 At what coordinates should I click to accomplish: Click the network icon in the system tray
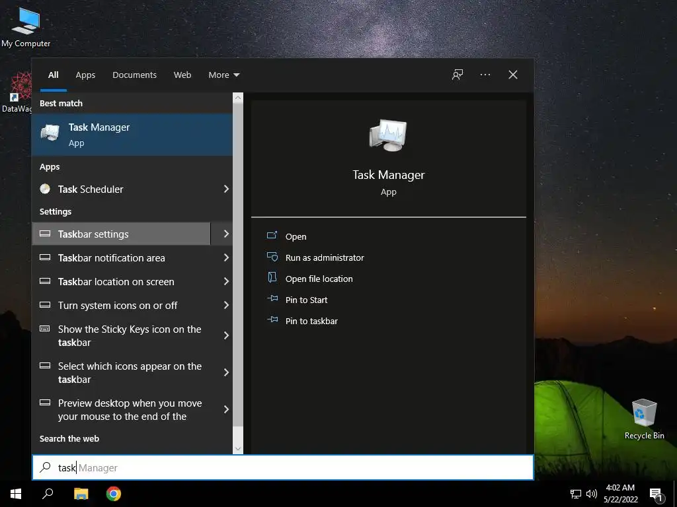click(576, 494)
